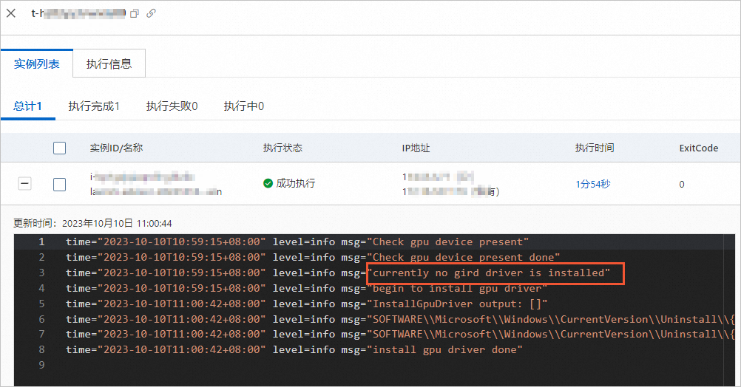Click log message 'currently no gird driver is installed'

[x=489, y=273]
